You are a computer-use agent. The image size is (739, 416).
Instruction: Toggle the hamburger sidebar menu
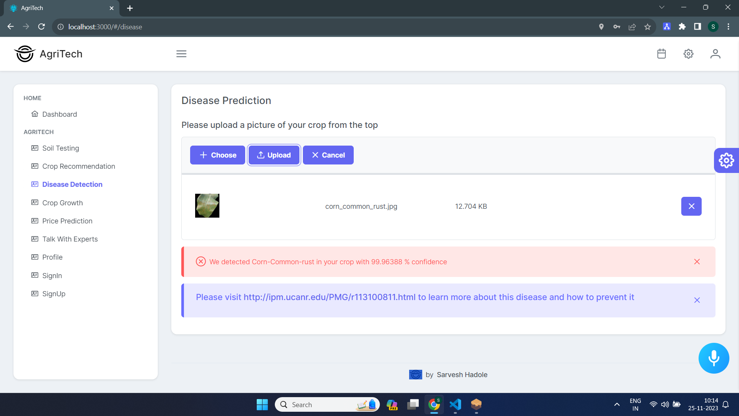(181, 54)
